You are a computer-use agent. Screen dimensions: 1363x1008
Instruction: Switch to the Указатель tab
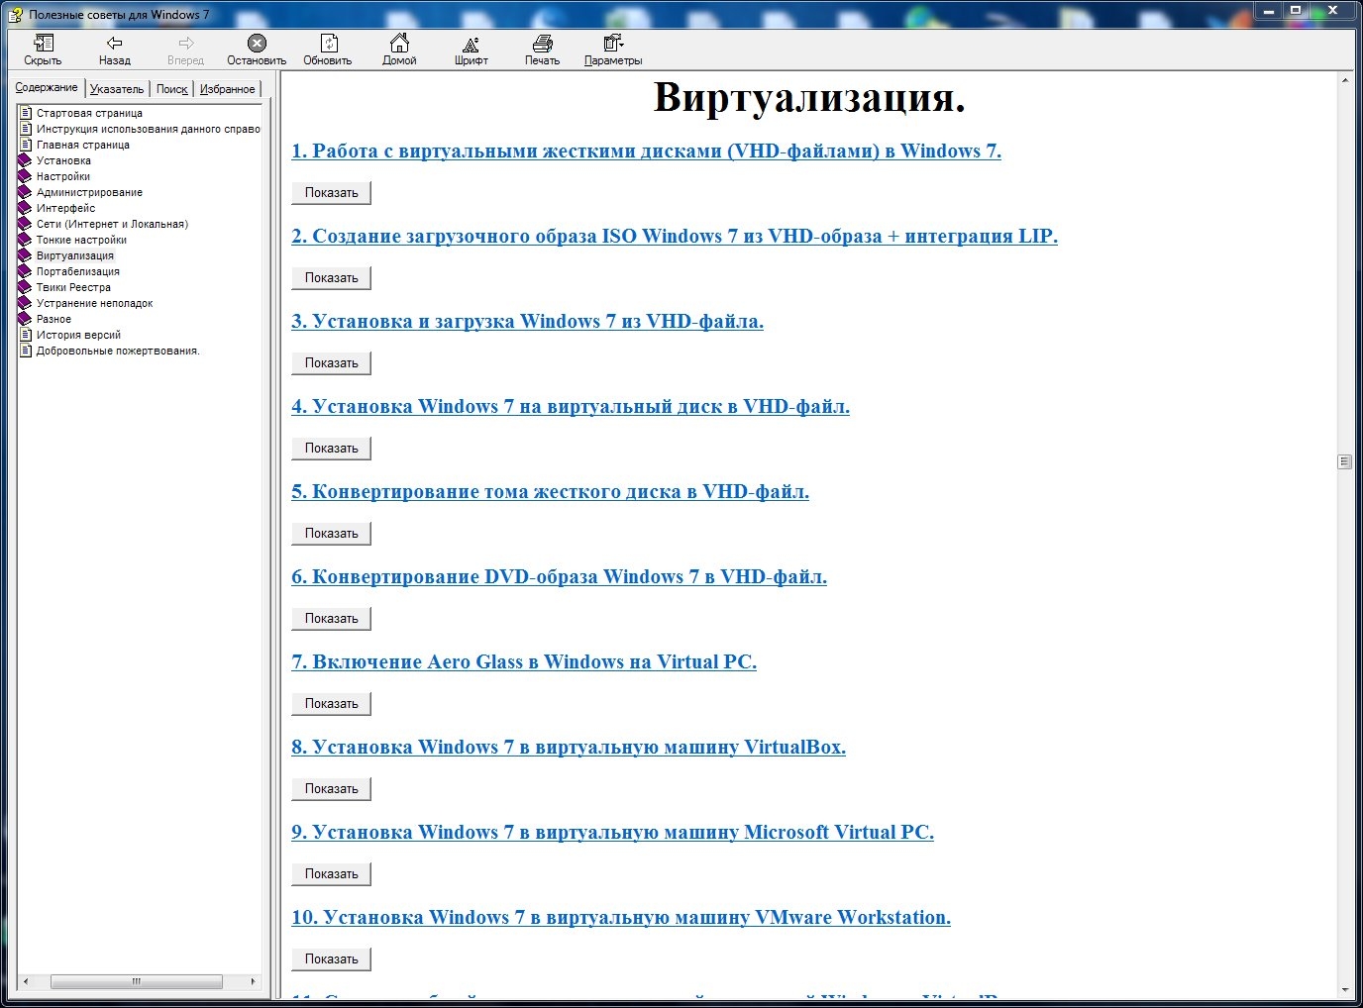click(117, 89)
